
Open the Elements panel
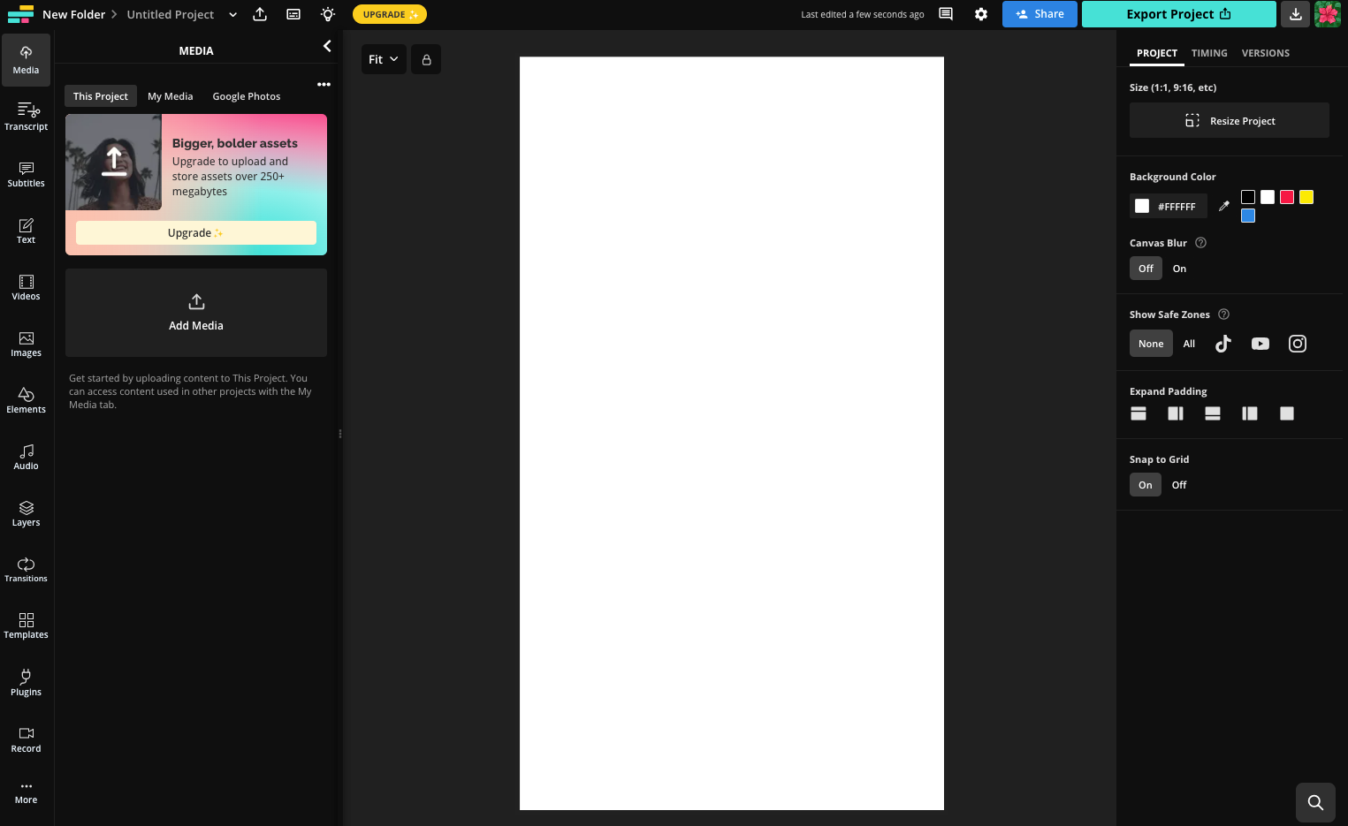click(26, 399)
